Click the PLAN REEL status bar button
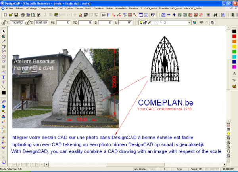 [229, 169]
